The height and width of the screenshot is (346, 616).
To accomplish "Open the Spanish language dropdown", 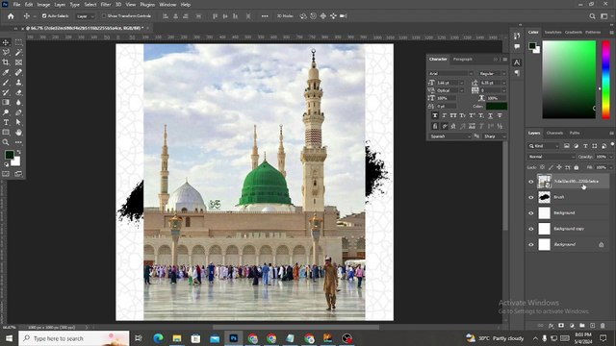I will point(450,136).
